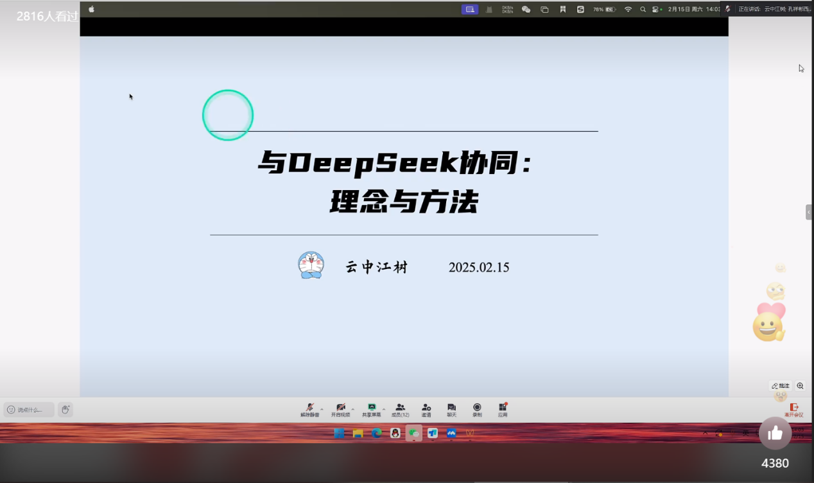Screen dimensions: 814x483
Task: Click the purple screen-share icon in menu bar
Action: coord(470,10)
